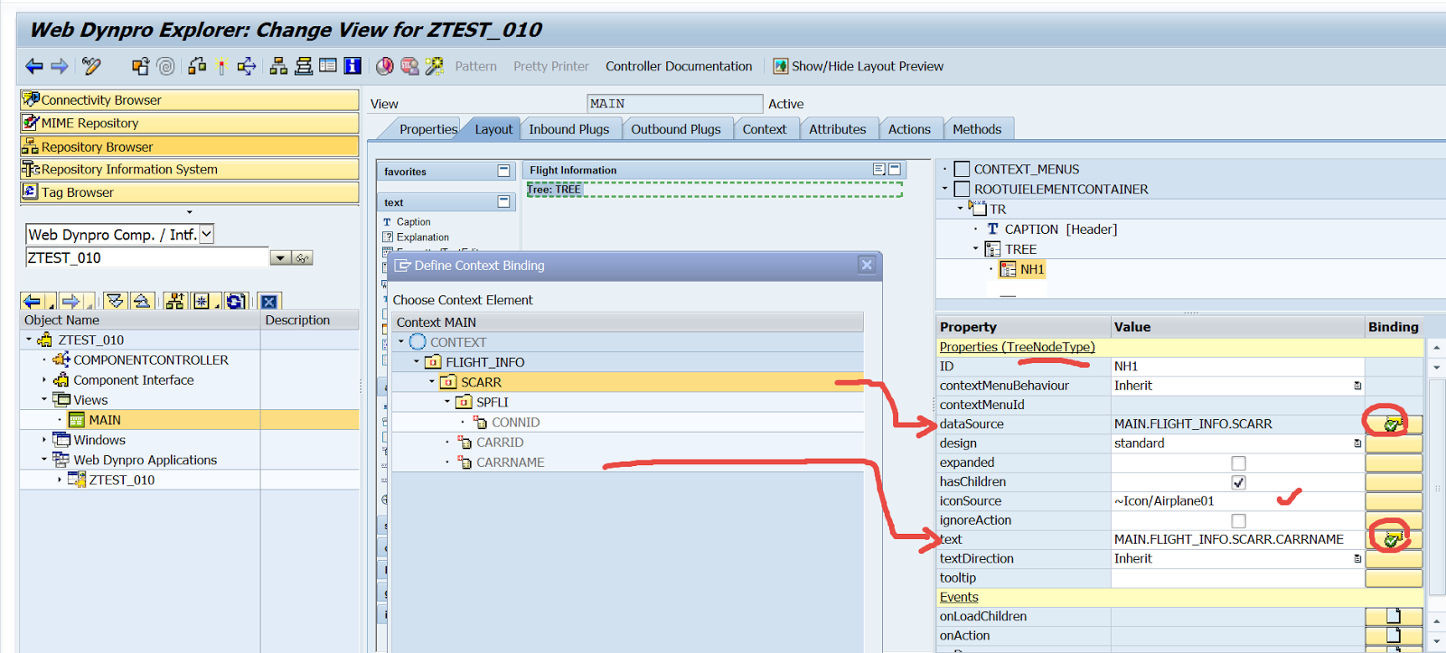Click the stop-sign Breakpoint icon in the top toolbar
This screenshot has height=653, width=1446.
click(409, 66)
